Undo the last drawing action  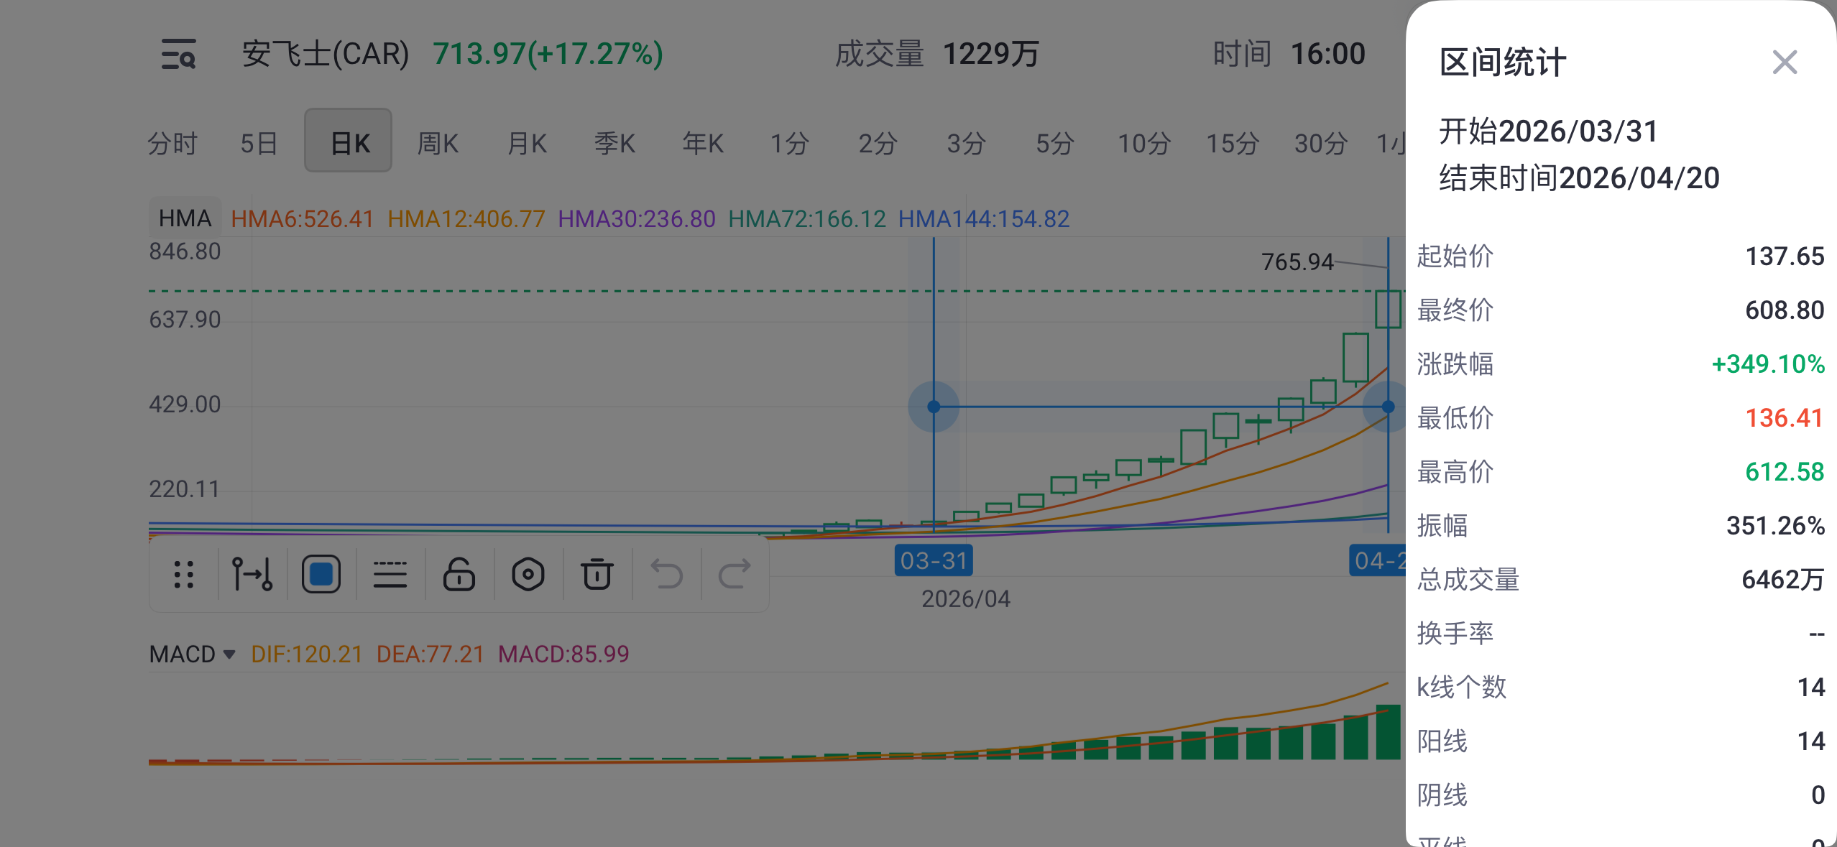coord(666,575)
